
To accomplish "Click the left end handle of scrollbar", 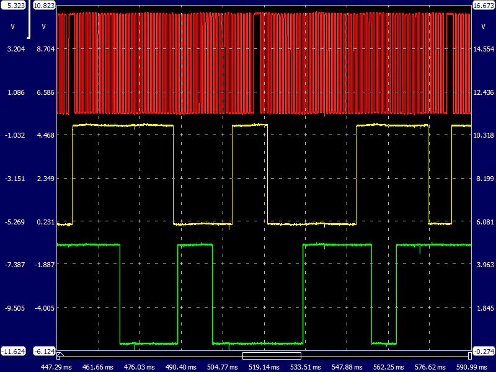I will point(59,356).
